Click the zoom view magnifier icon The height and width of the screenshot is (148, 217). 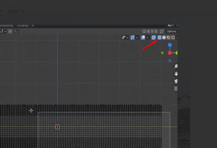point(176,66)
